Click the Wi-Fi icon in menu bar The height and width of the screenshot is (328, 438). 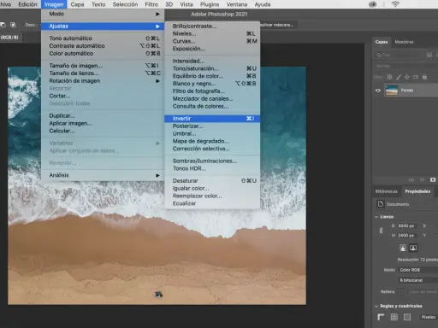coord(395,4)
